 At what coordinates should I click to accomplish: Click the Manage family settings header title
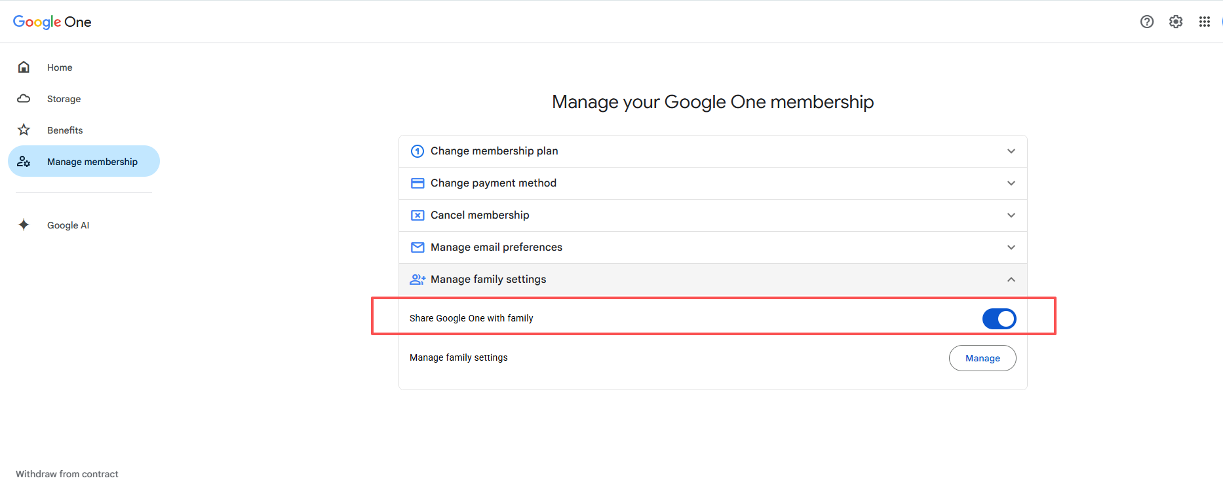[488, 279]
